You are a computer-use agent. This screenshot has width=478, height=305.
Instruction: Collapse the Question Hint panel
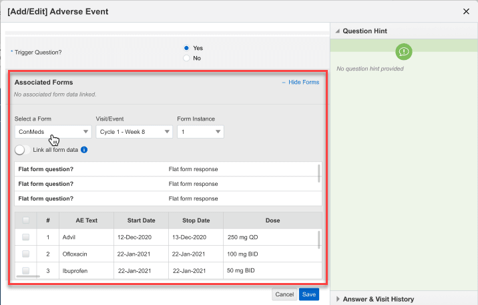tap(338, 31)
